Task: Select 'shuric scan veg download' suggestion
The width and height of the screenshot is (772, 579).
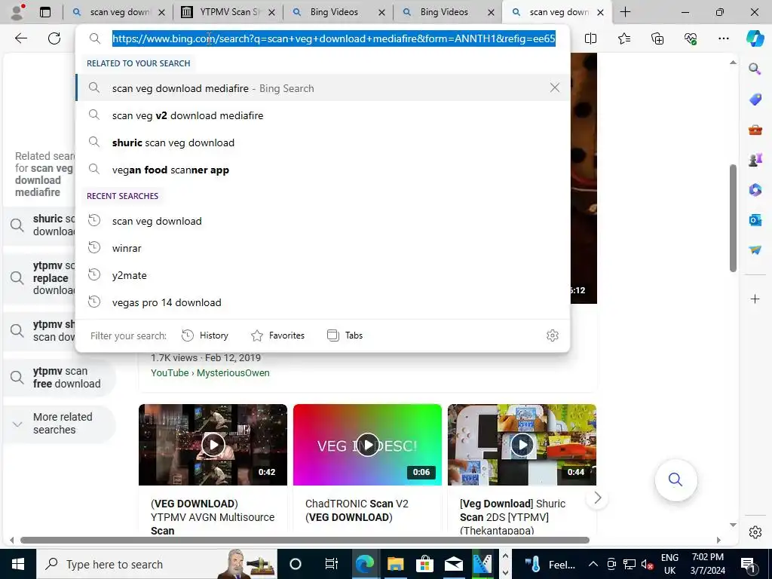Action: coord(323,142)
